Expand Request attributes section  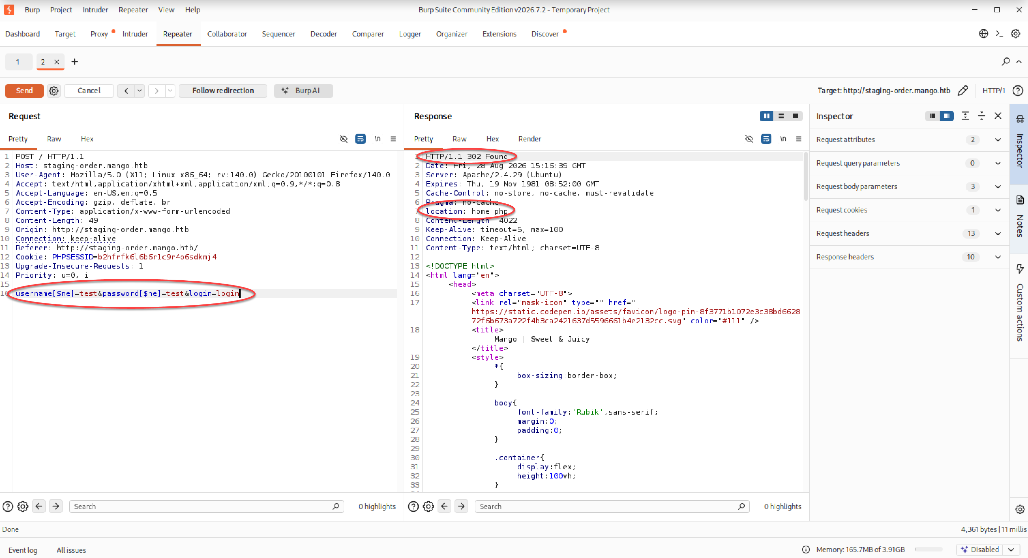[998, 139]
